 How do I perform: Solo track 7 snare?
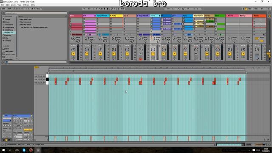tap(153, 57)
